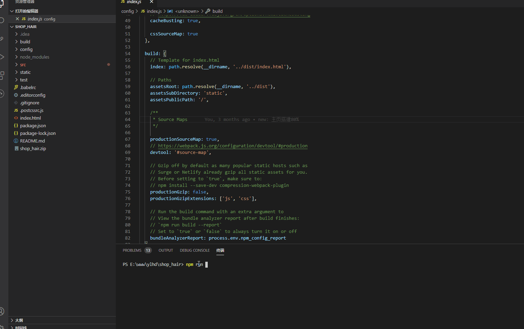Click the assetsSubDirectory property name
The image size is (524, 329).
(x=174, y=93)
